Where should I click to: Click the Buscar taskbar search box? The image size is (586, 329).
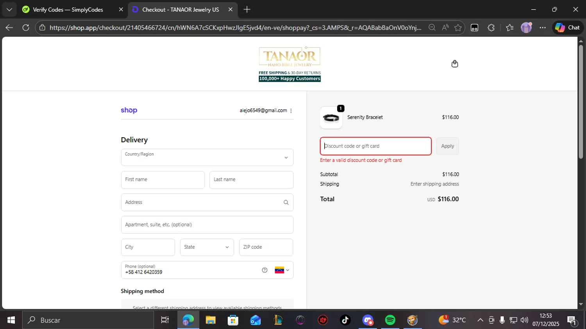[88, 320]
